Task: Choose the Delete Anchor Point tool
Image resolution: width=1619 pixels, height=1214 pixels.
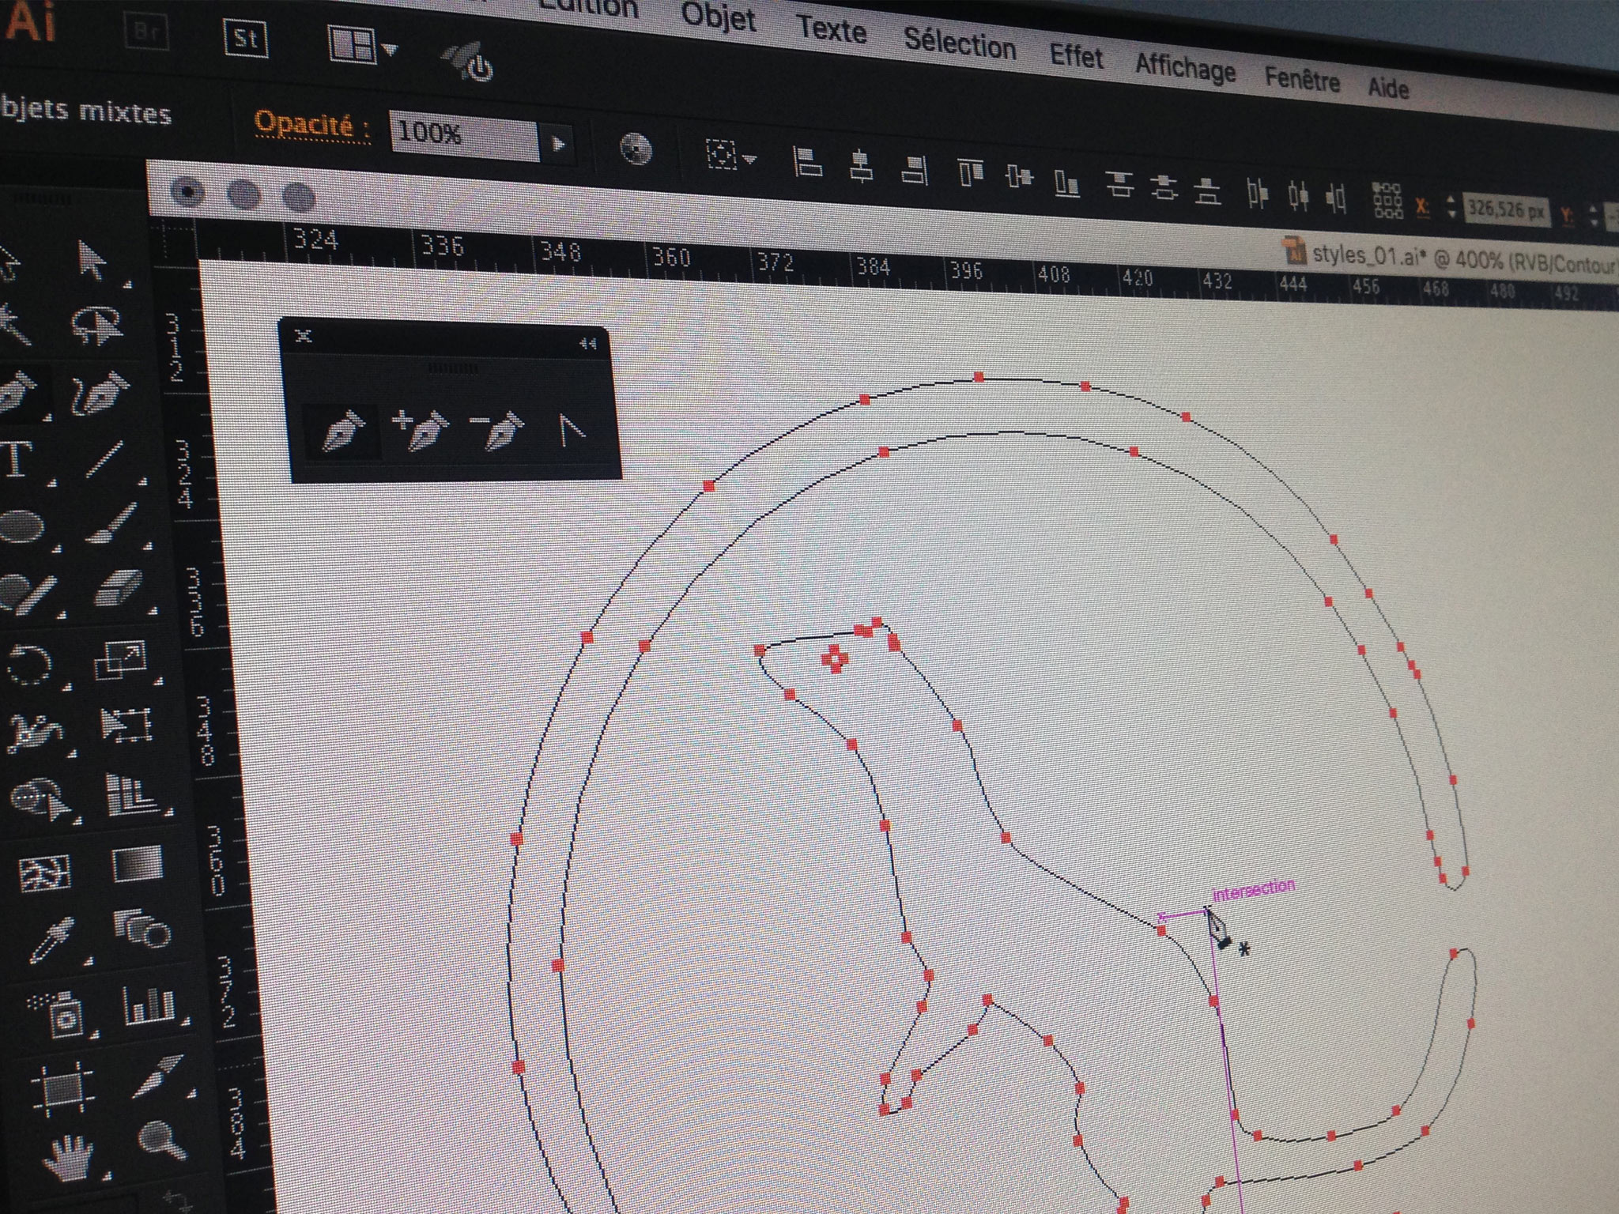Action: pyautogui.click(x=496, y=431)
